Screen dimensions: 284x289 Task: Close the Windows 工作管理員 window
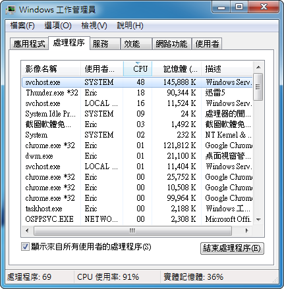click(x=264, y=7)
